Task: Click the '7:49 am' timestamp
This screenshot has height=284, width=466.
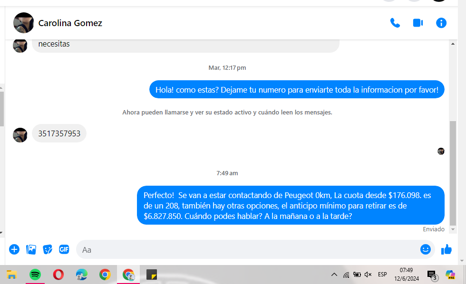Action: 227,173
